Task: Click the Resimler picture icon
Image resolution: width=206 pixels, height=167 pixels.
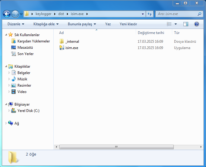Action: (14, 85)
